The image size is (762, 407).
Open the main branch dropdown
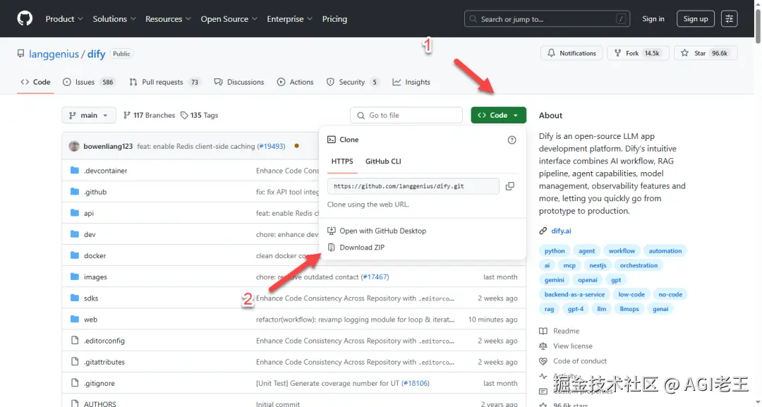click(89, 116)
